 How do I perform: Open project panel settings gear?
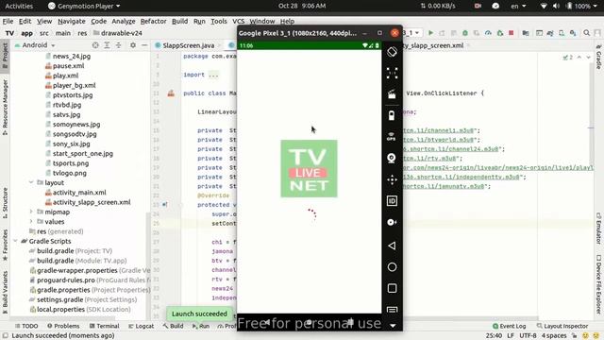click(x=133, y=45)
